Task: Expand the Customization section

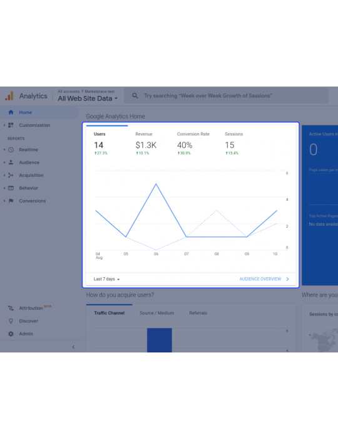Action: (x=4, y=125)
